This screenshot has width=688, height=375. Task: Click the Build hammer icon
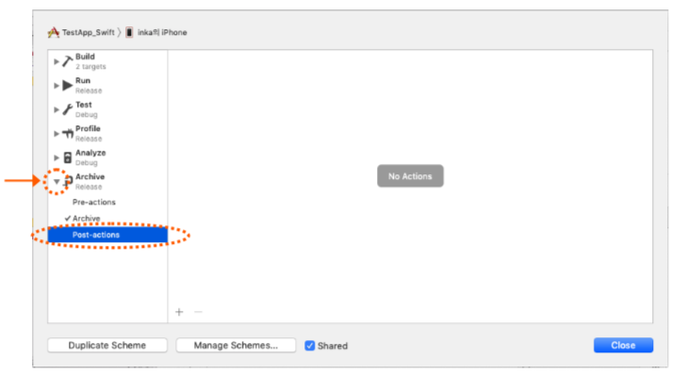point(67,61)
